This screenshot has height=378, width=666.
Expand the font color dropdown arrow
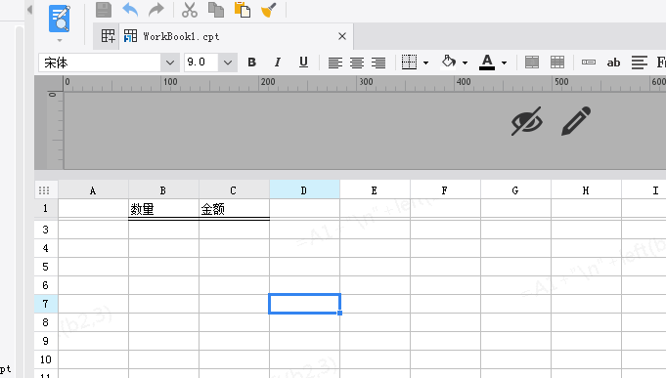505,63
